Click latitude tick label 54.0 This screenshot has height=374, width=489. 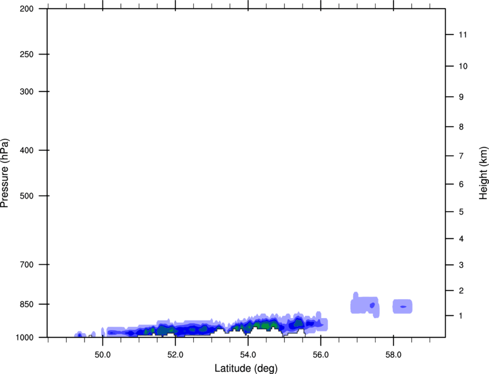pyautogui.click(x=248, y=355)
